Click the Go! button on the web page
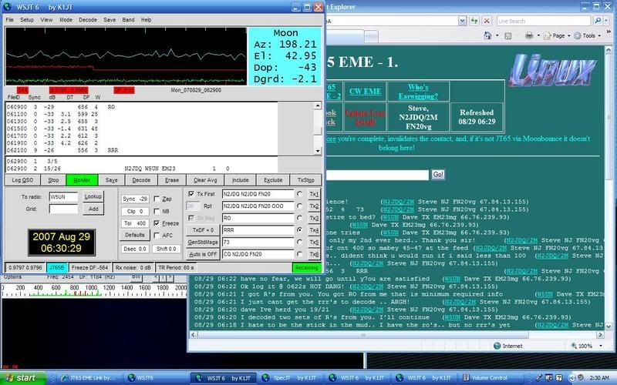 click(438, 175)
